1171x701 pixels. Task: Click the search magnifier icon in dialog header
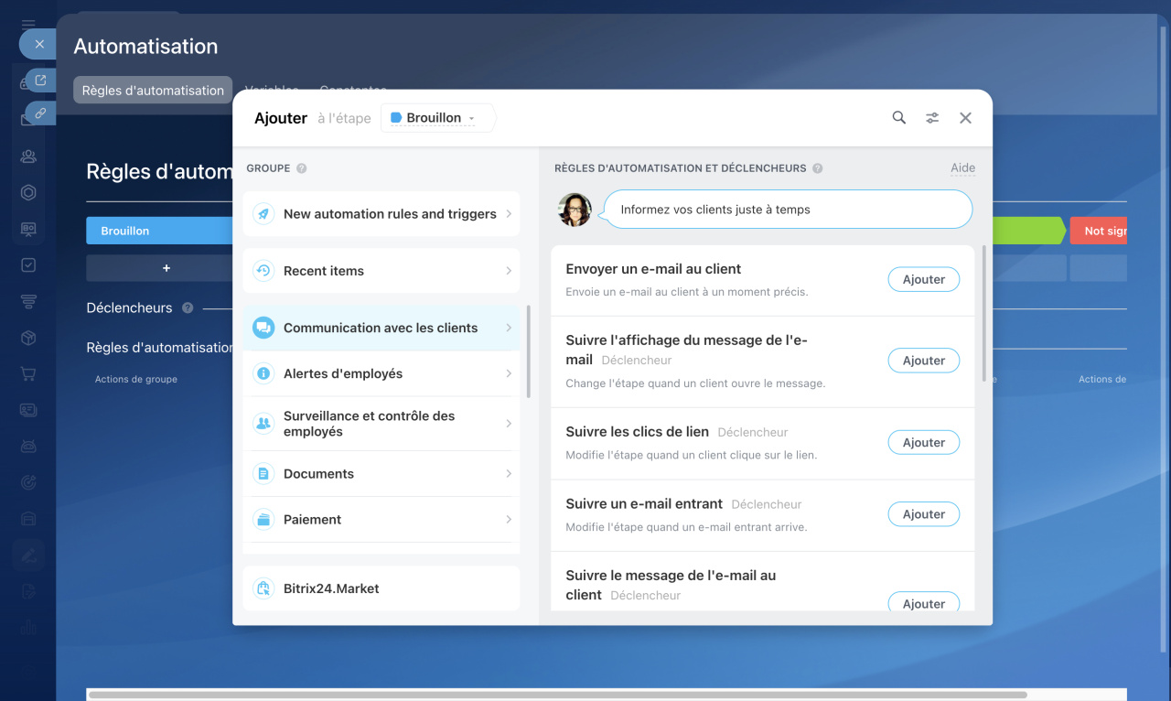899,118
